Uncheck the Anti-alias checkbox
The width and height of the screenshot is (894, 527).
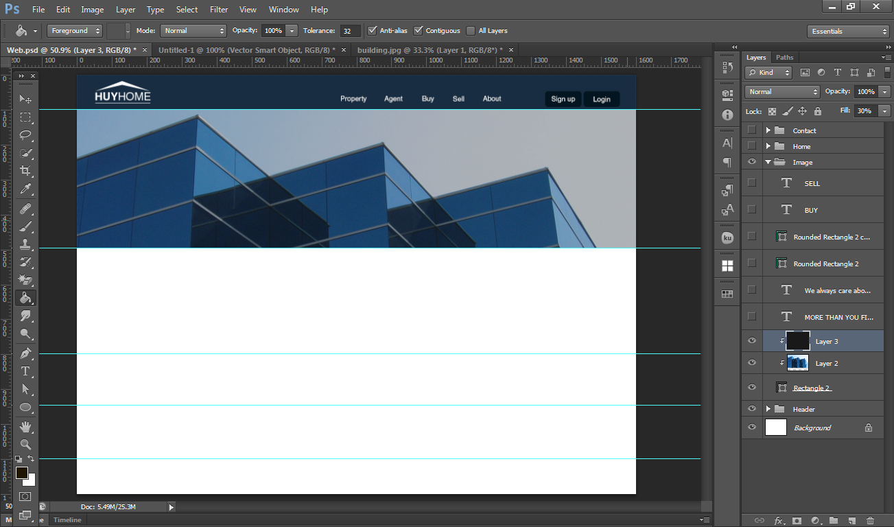373,31
